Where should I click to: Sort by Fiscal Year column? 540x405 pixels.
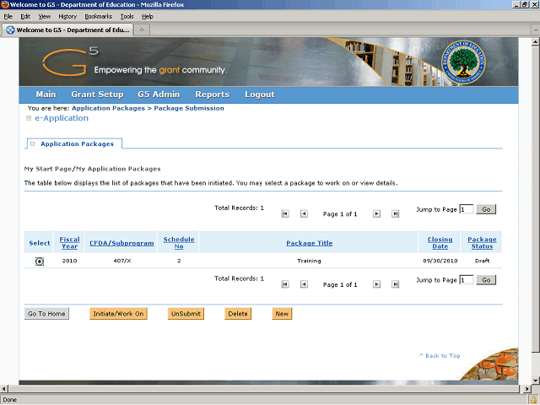[x=69, y=243]
